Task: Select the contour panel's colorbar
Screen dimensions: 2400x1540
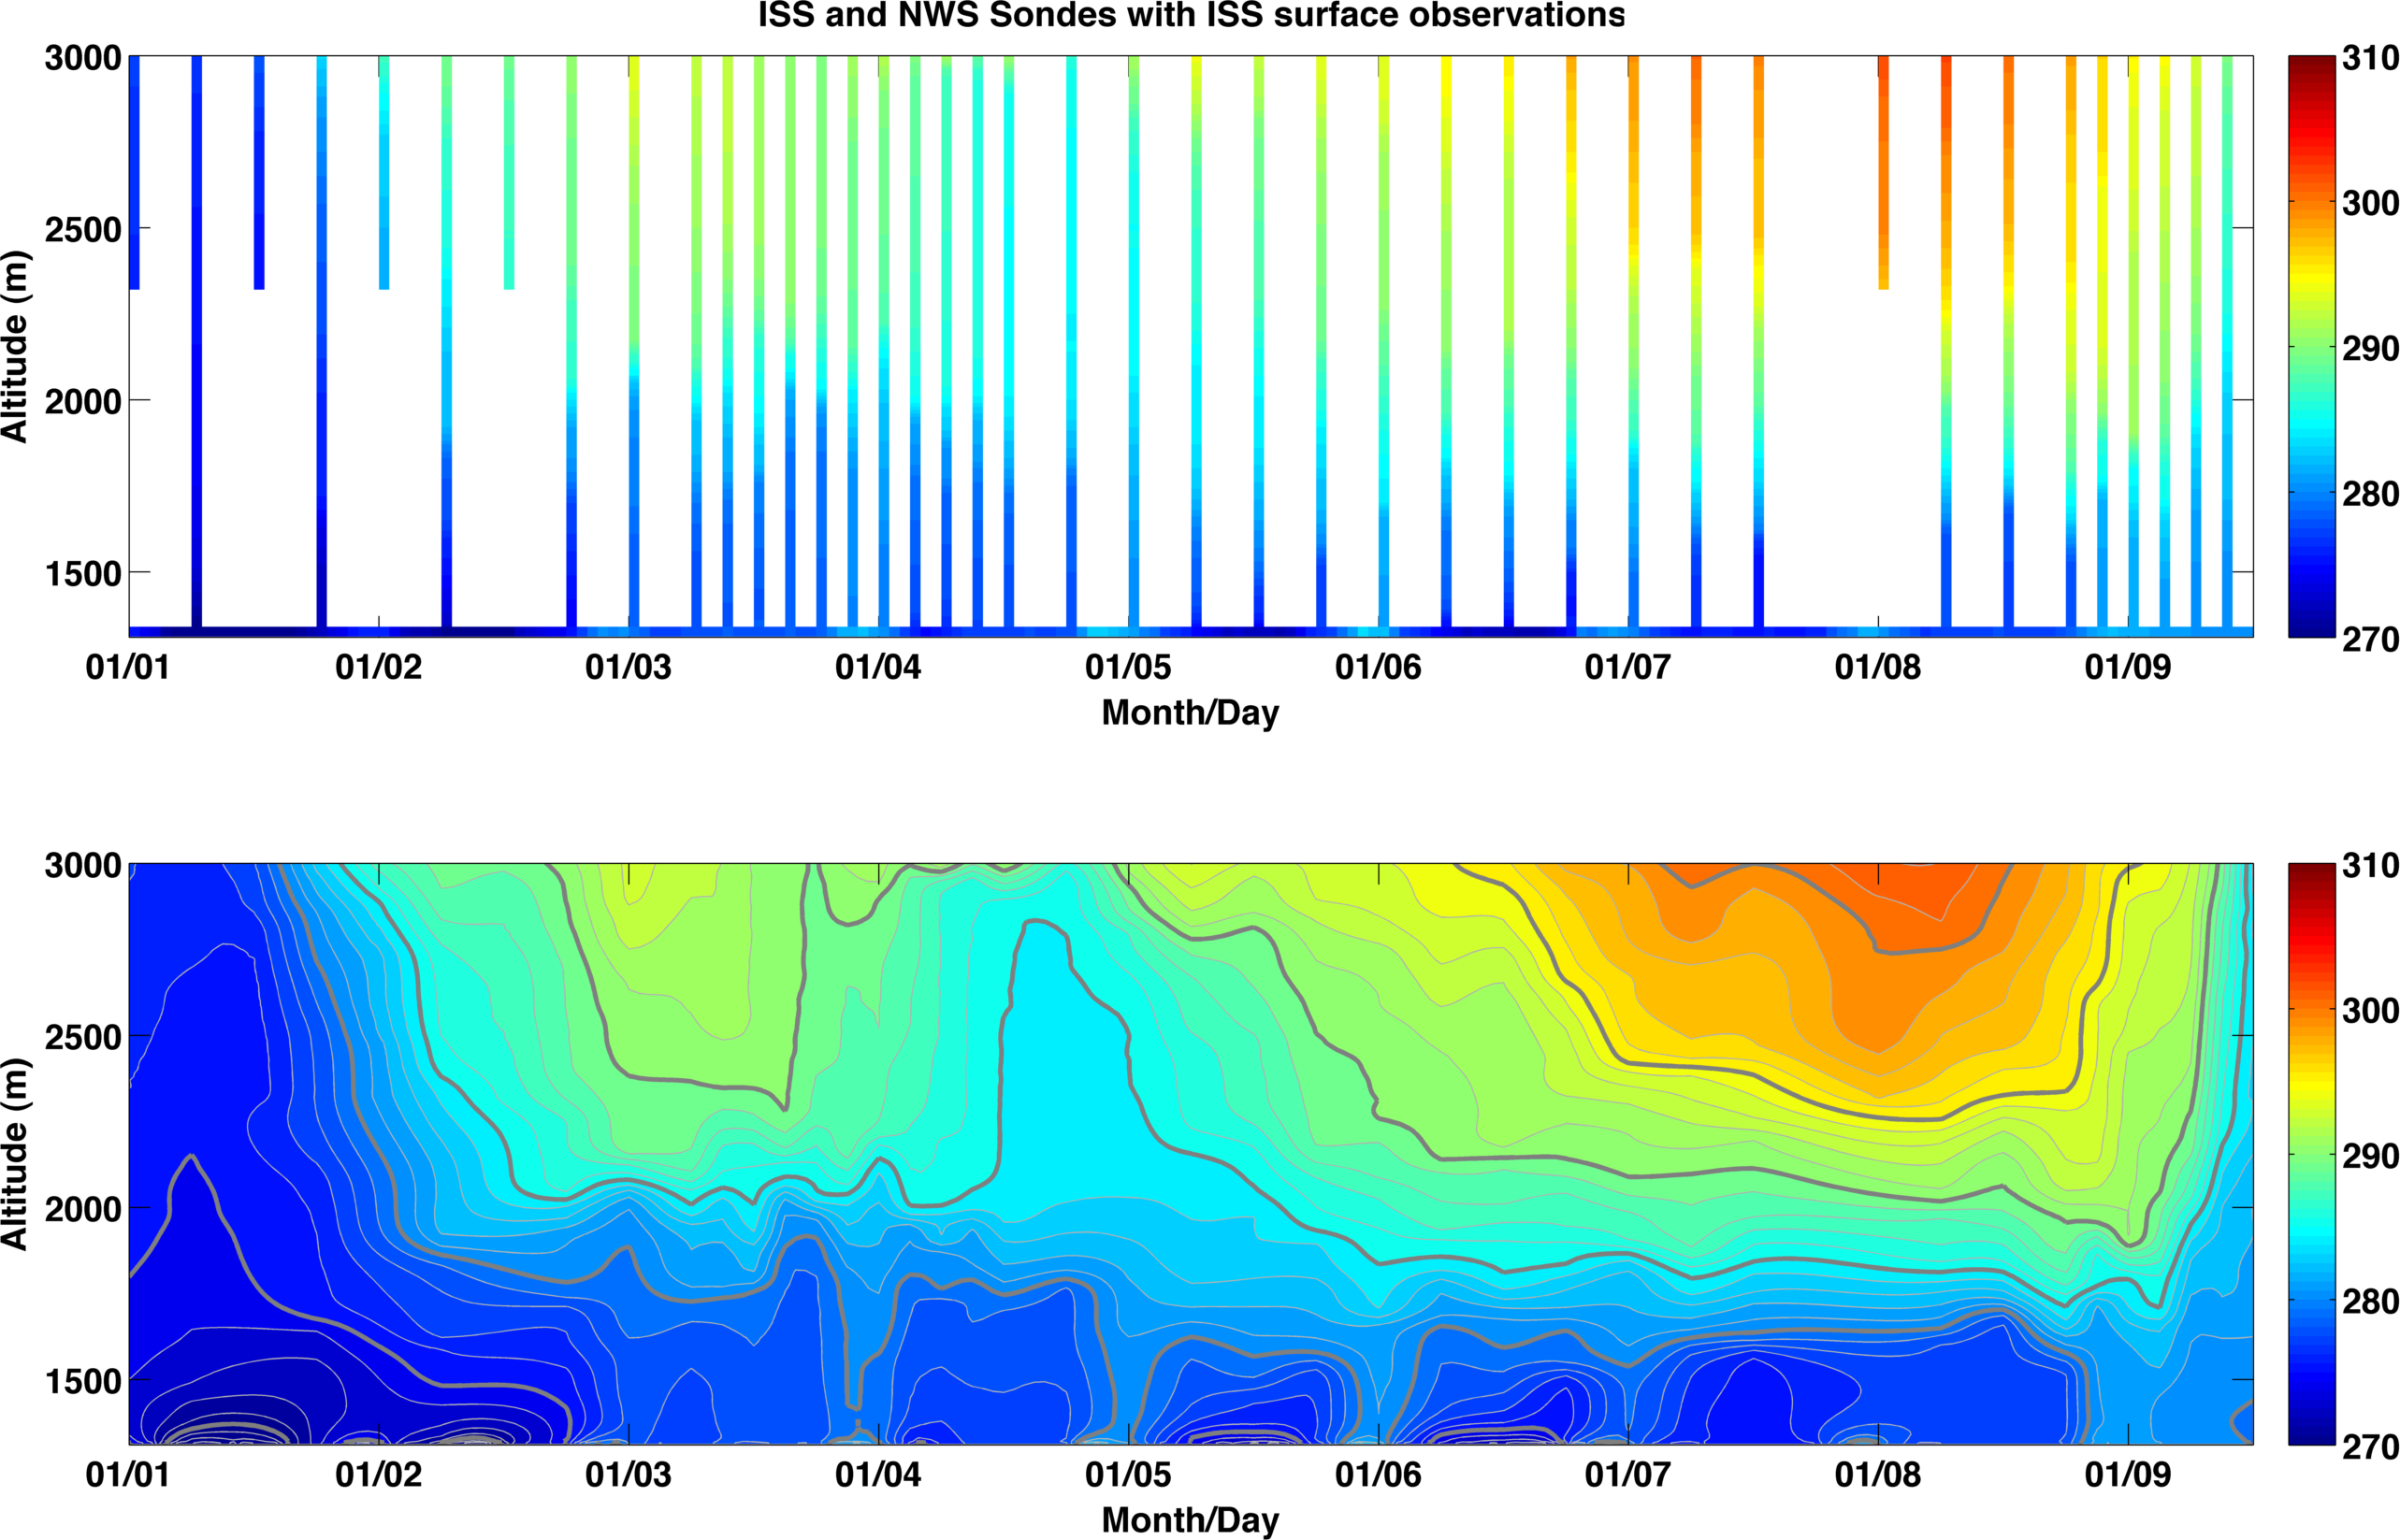Action: click(x=2311, y=1153)
